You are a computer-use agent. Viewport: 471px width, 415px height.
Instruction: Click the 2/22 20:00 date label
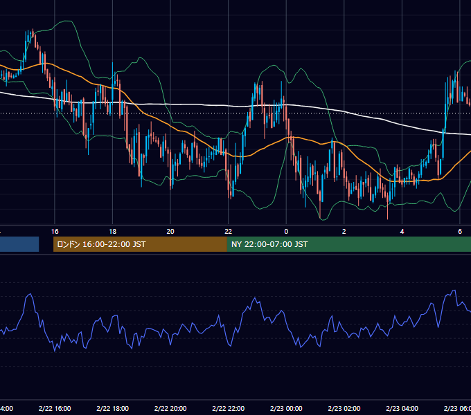click(170, 408)
